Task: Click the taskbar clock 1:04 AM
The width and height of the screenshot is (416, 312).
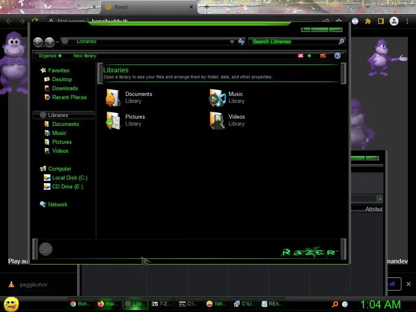Action: tap(380, 304)
